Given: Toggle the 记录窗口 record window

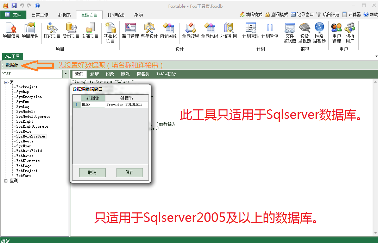Looking at the screenshot, I should (x=302, y=14).
